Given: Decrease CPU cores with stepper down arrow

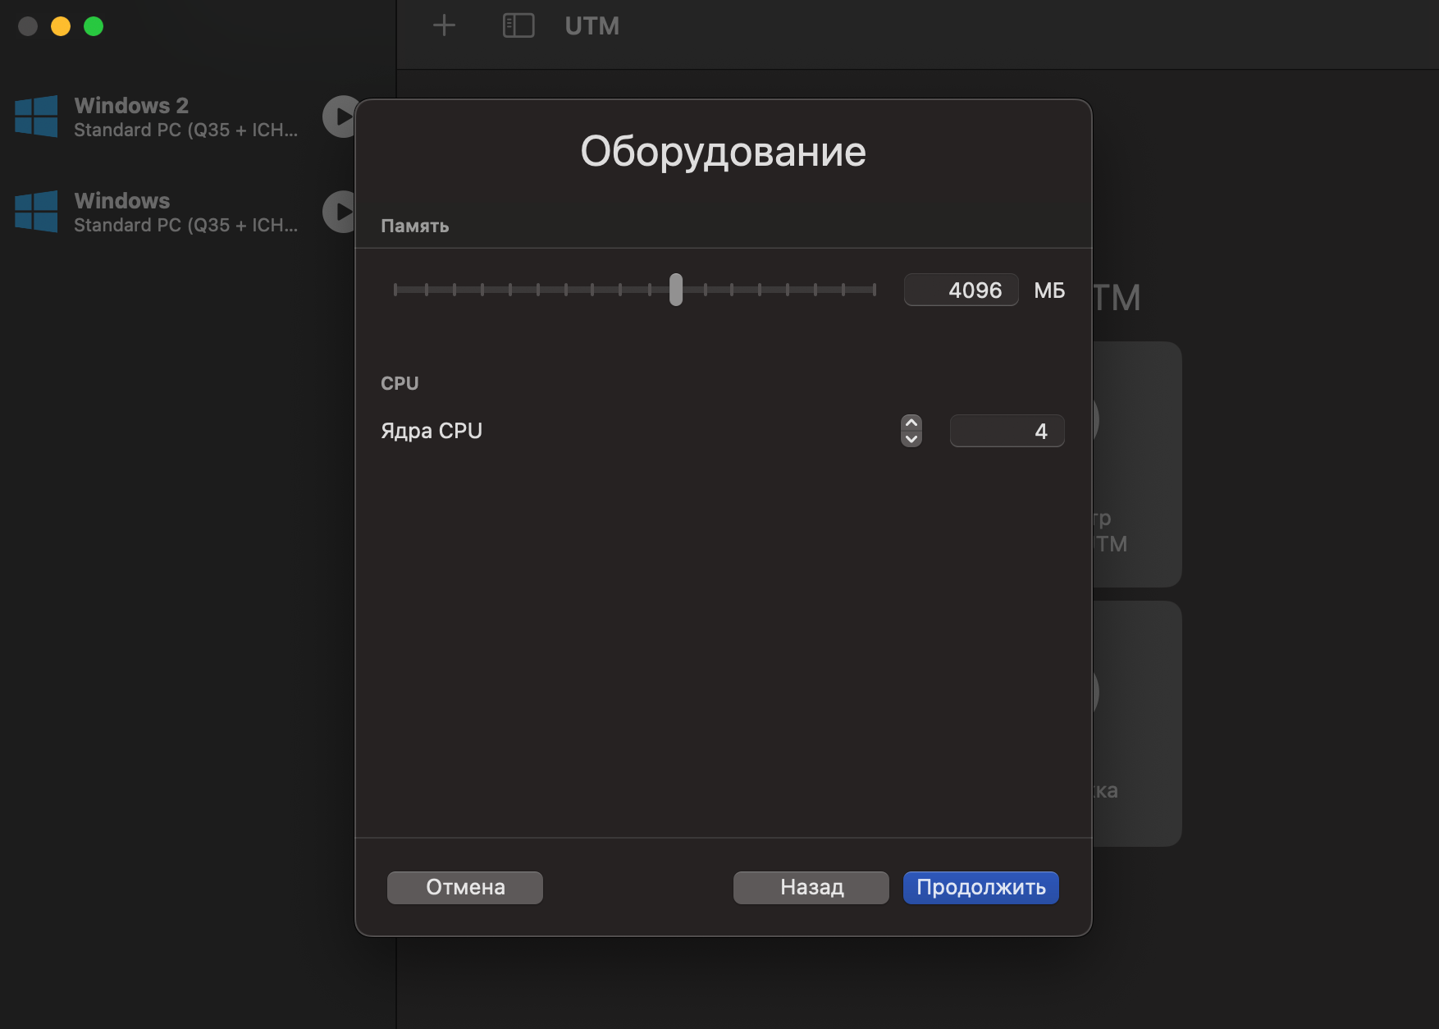Looking at the screenshot, I should point(911,439).
